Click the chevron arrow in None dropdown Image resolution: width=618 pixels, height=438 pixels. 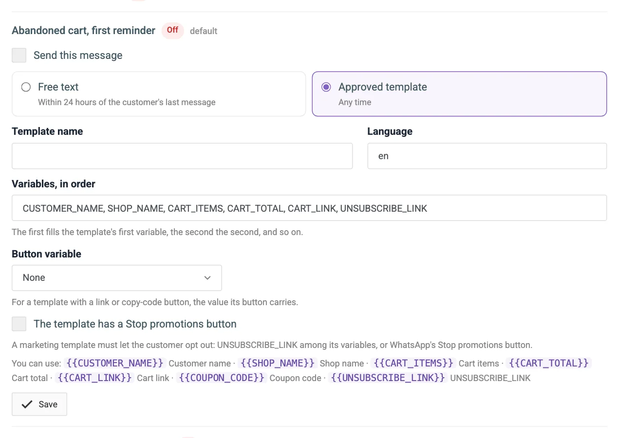pyautogui.click(x=207, y=278)
